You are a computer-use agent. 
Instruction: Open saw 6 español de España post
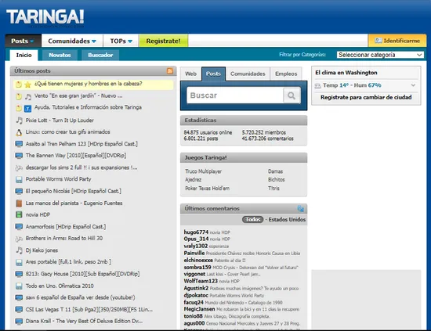tap(80, 297)
